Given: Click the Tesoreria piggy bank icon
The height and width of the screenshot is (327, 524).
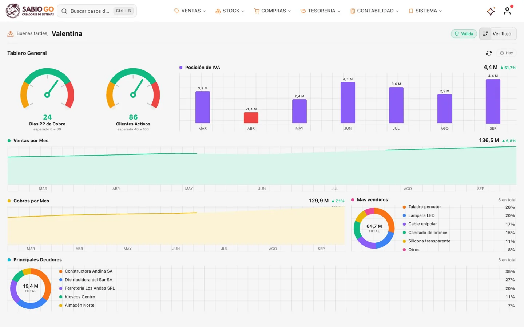Looking at the screenshot, I should tap(303, 11).
